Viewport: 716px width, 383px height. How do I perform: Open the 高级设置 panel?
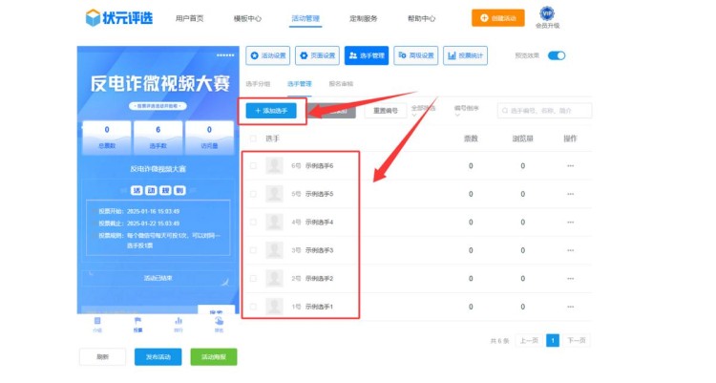pos(413,55)
